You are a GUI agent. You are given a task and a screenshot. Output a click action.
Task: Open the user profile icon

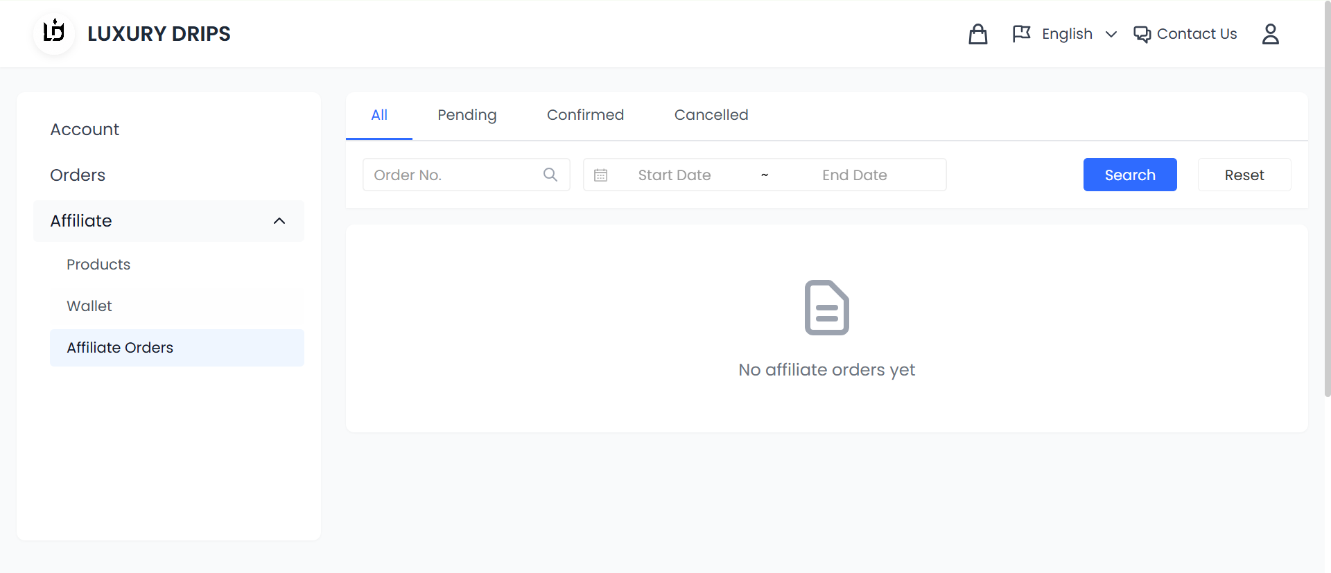click(1271, 34)
